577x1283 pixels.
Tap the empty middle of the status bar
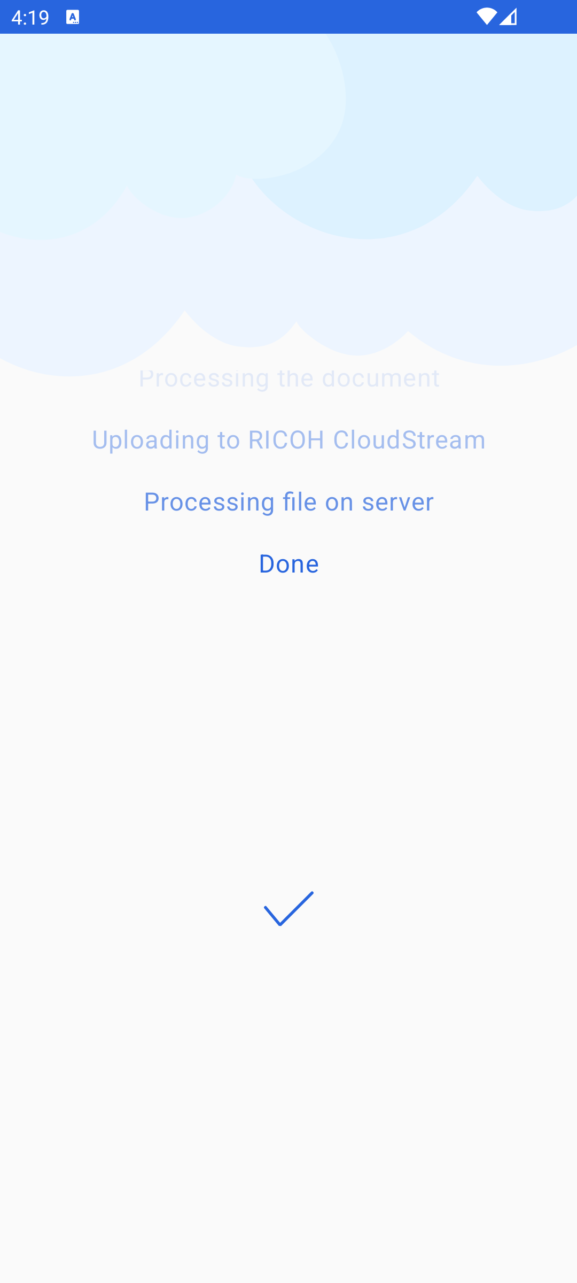[x=278, y=17]
